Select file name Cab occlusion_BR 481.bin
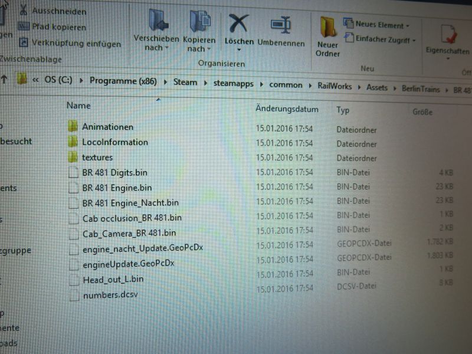 (132, 218)
